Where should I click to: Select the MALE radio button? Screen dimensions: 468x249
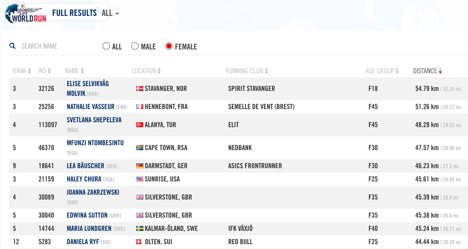(x=135, y=46)
